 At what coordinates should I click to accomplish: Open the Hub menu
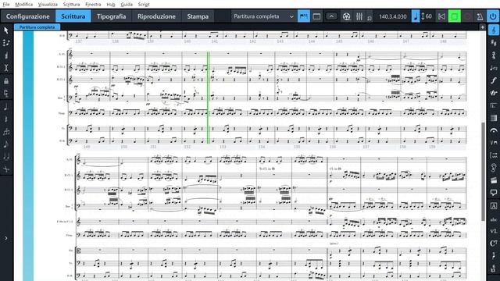click(111, 5)
